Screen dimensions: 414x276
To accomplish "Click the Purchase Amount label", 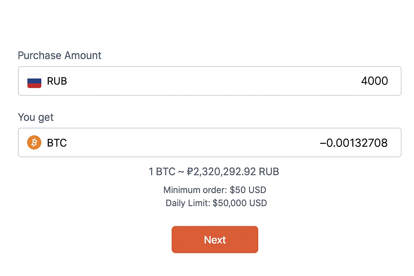I will coord(59,55).
